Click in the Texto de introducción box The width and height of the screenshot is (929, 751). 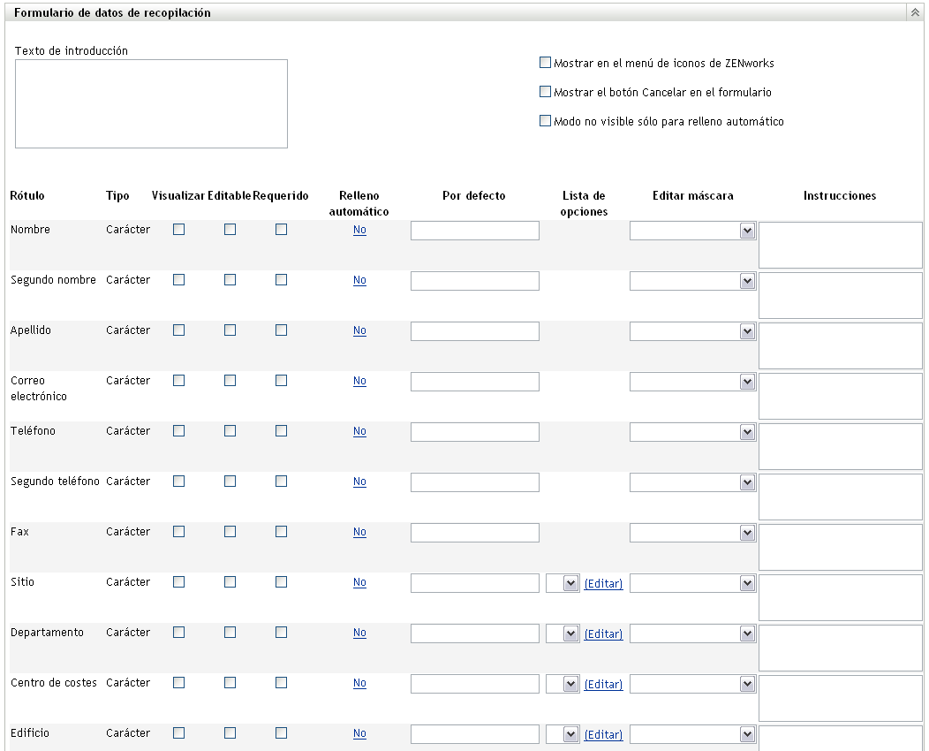[151, 103]
